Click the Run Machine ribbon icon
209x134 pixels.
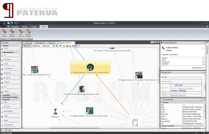point(4,33)
